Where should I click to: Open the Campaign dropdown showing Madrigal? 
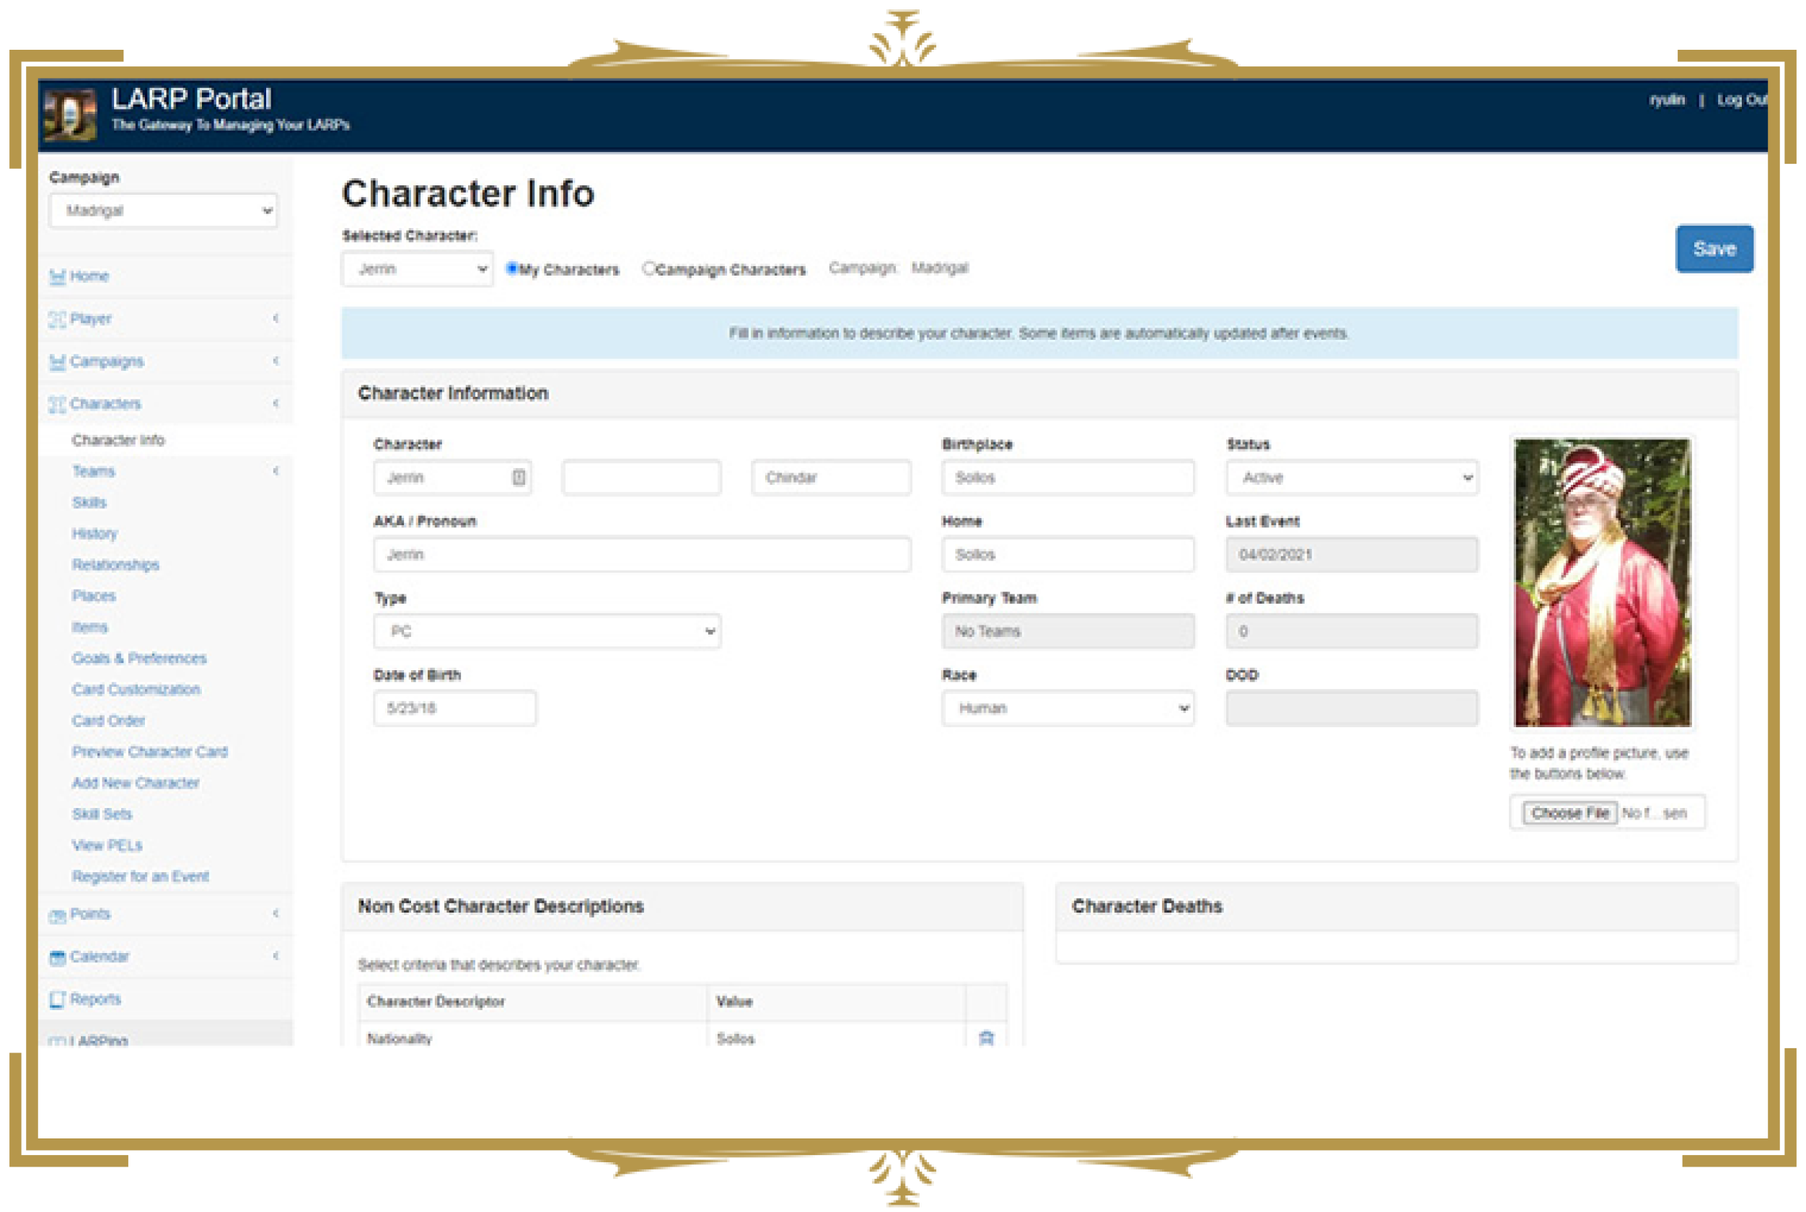163,210
